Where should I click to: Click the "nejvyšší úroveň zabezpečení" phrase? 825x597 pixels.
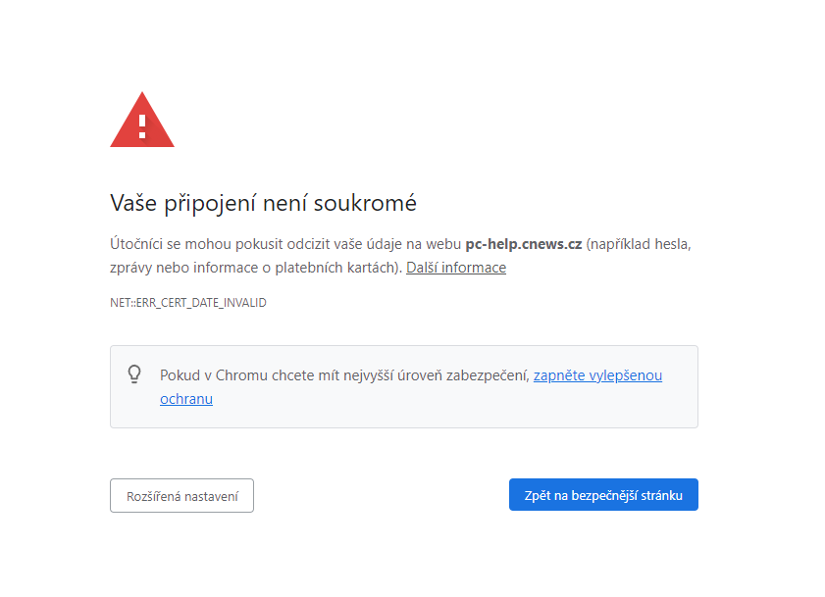436,374
